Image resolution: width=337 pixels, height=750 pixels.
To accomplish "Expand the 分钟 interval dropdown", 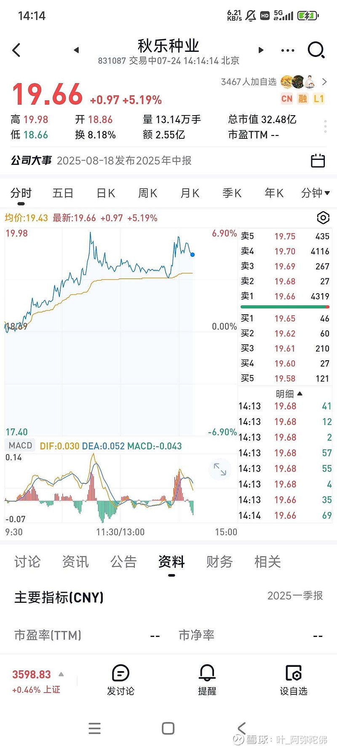I will pyautogui.click(x=316, y=193).
